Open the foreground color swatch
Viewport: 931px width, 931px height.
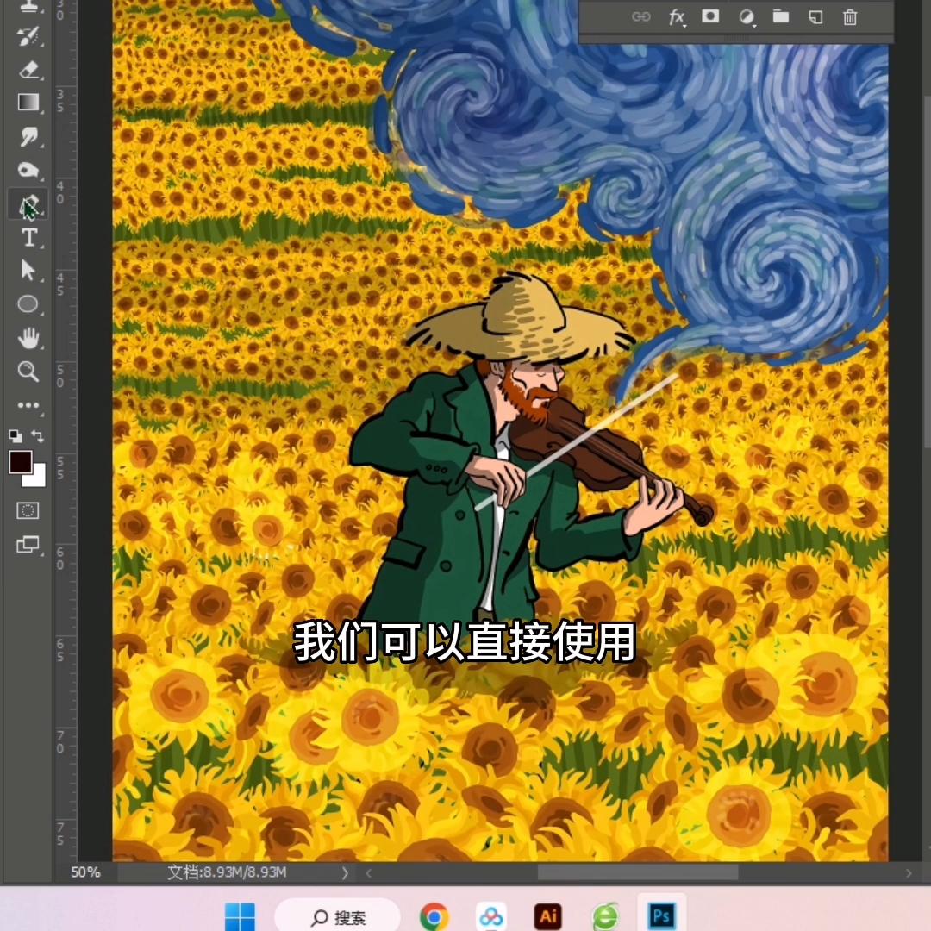(21, 462)
